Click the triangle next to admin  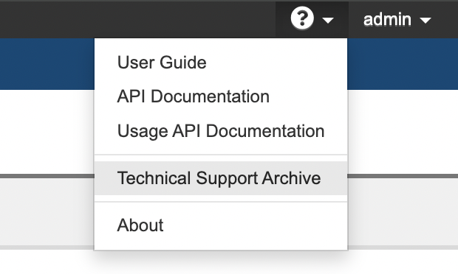coord(425,21)
